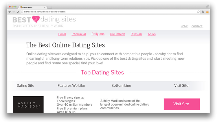Bookmark the page using the star icon

198,12
